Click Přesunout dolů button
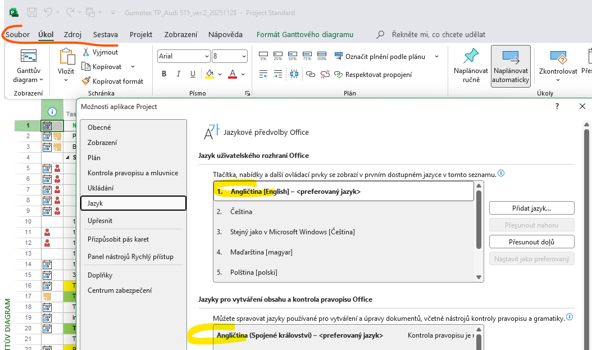 pos(531,242)
